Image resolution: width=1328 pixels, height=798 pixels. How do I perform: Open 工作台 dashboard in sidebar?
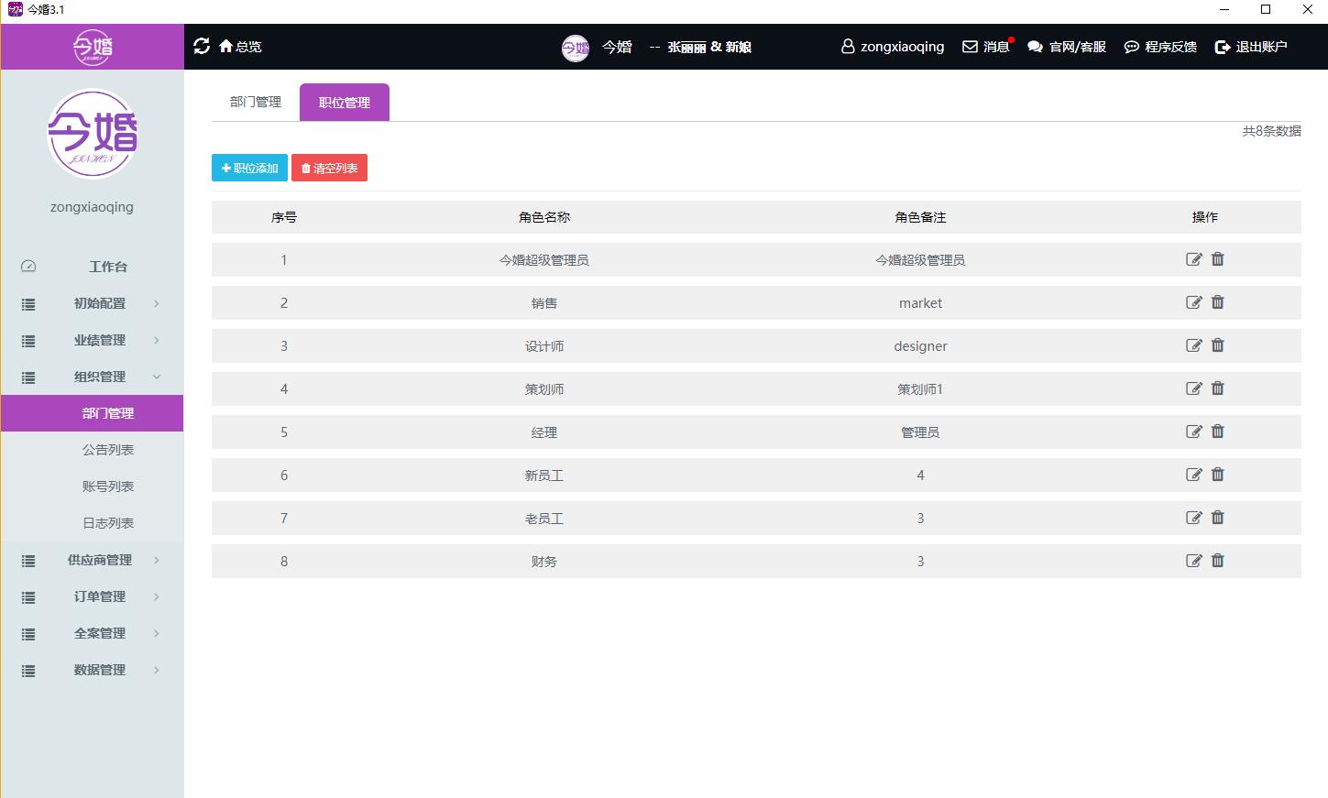pyautogui.click(x=93, y=267)
